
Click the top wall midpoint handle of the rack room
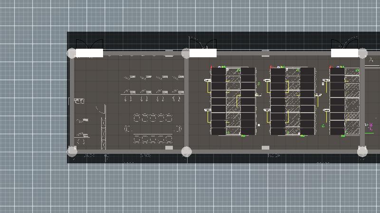coord(266,53)
